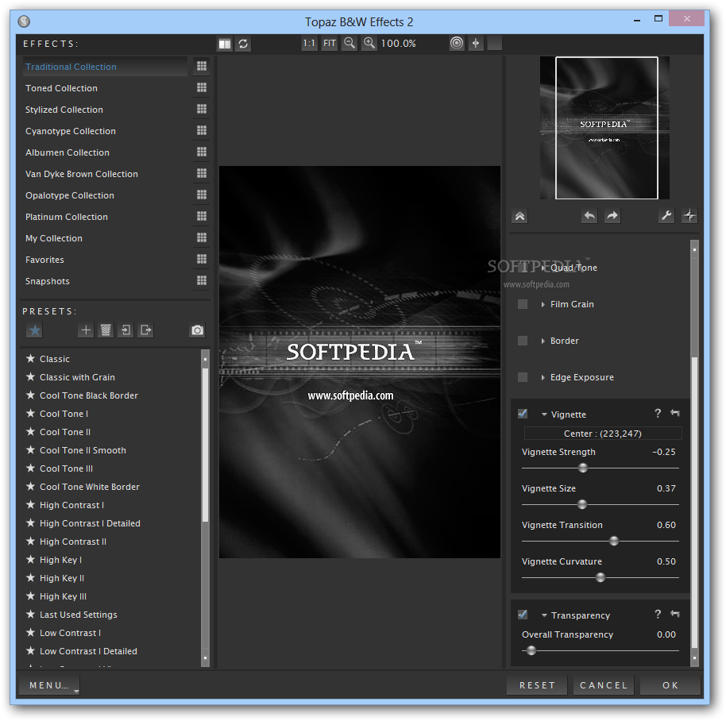Open grid view for Cyanotype Collection
The width and height of the screenshot is (726, 721).
point(202,130)
